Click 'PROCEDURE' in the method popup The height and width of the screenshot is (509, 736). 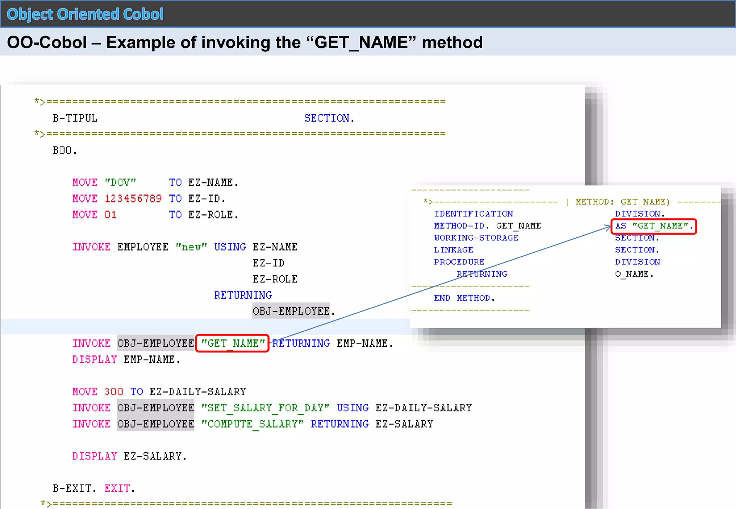459,262
